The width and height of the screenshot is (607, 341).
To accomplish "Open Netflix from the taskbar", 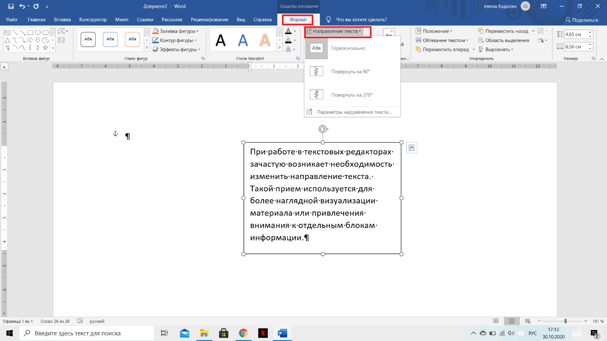I will [262, 333].
